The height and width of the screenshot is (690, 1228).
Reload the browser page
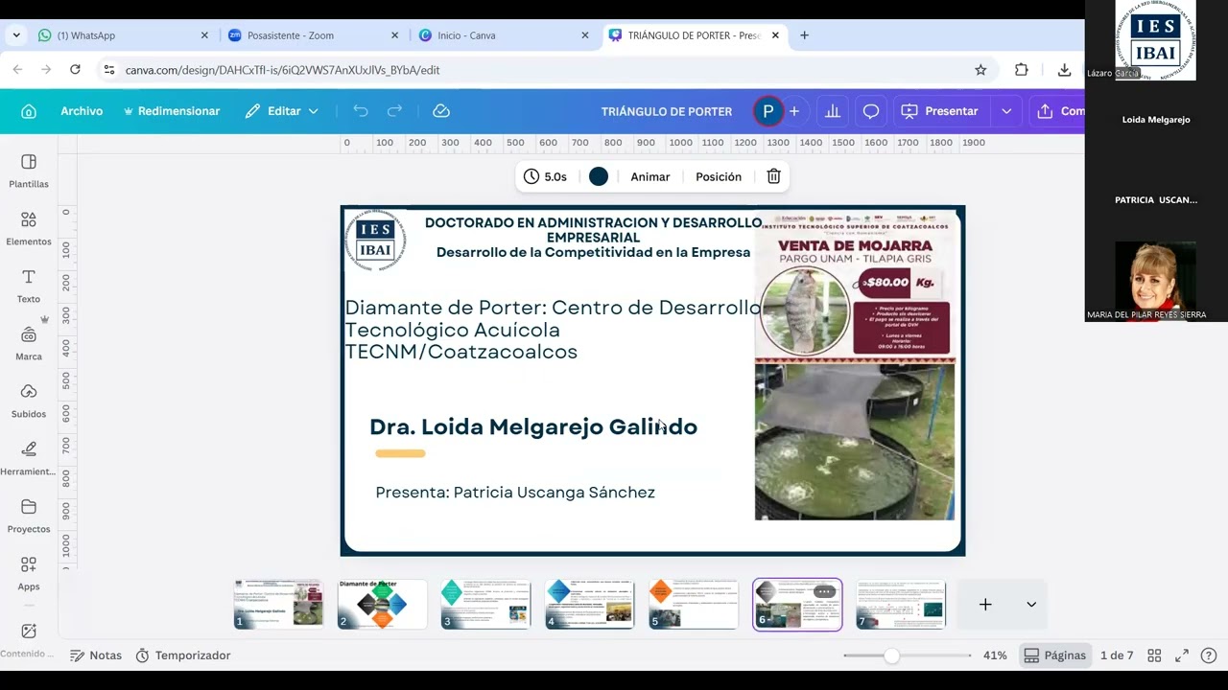pos(75,70)
